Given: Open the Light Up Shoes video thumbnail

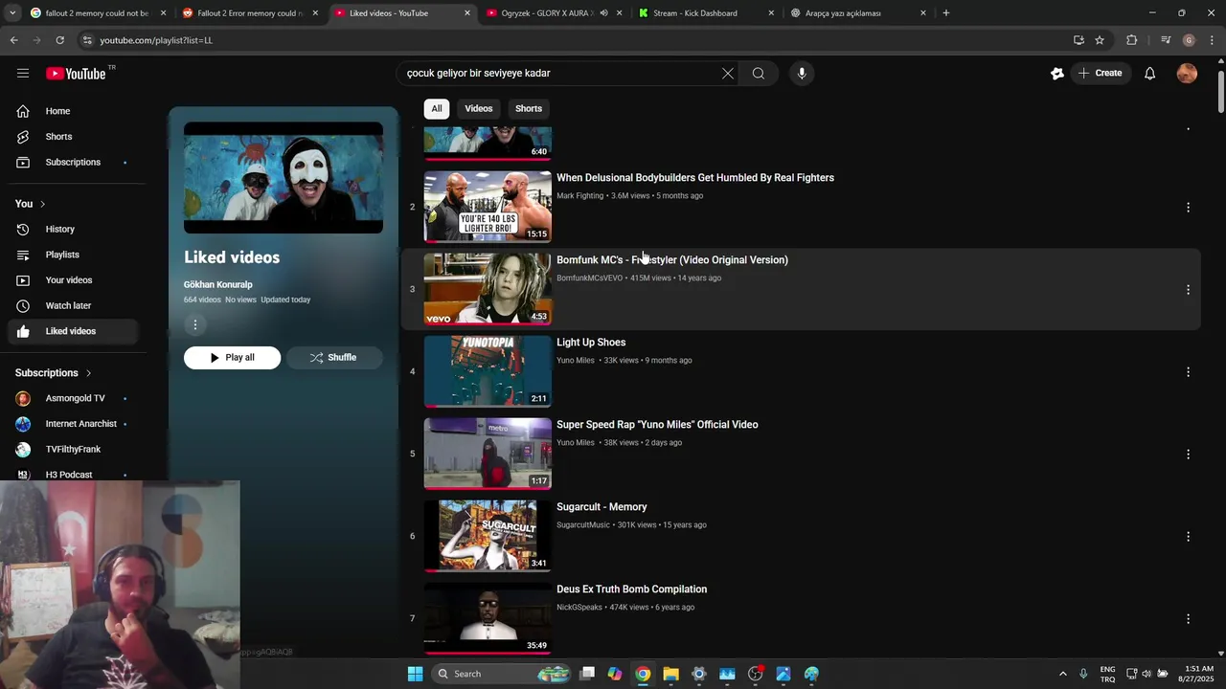Looking at the screenshot, I should click(x=488, y=371).
